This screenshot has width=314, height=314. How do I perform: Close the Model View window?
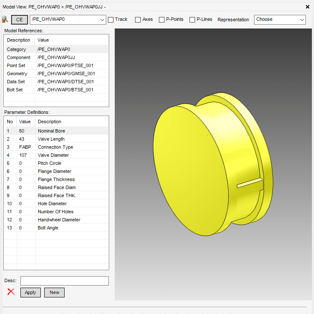click(308, 7)
